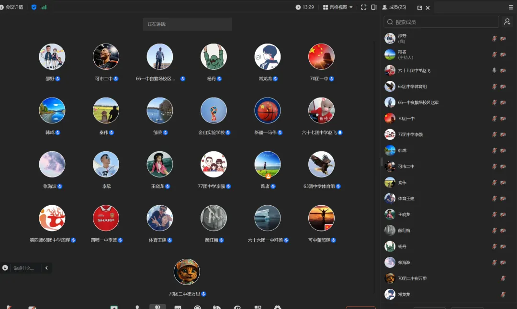517x309 pixels.
Task: Open the 会议详情 meeting info icon
Action: pos(1,7)
